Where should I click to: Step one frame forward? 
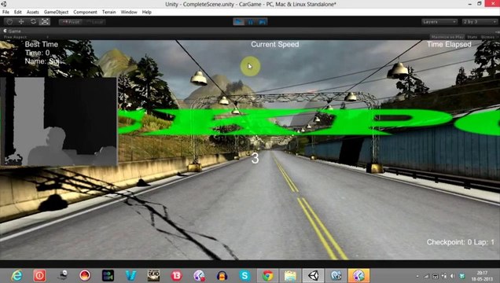262,22
